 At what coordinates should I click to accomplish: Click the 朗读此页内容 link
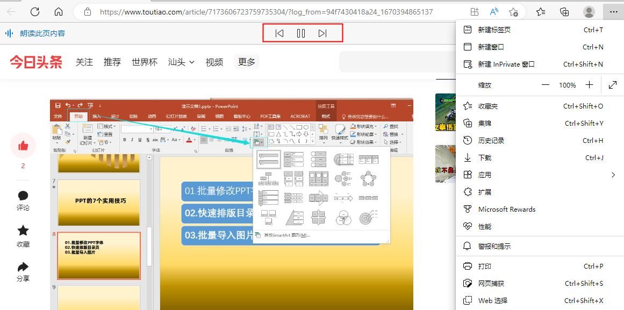tap(41, 33)
